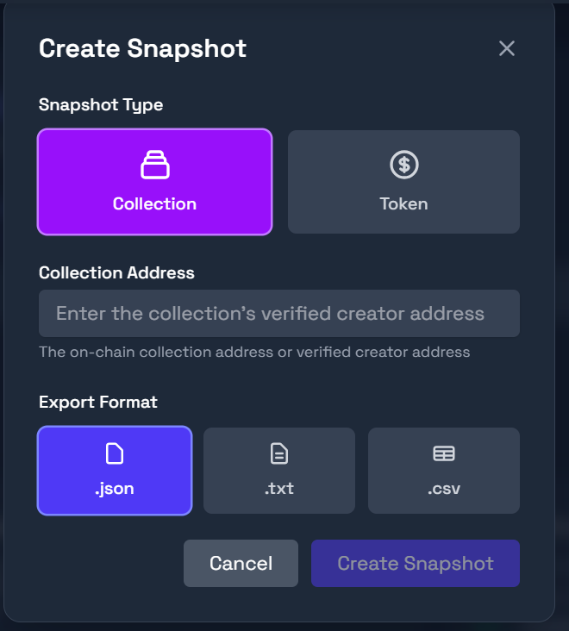Click the Token dollar coin icon
The image size is (569, 631).
coord(403,164)
